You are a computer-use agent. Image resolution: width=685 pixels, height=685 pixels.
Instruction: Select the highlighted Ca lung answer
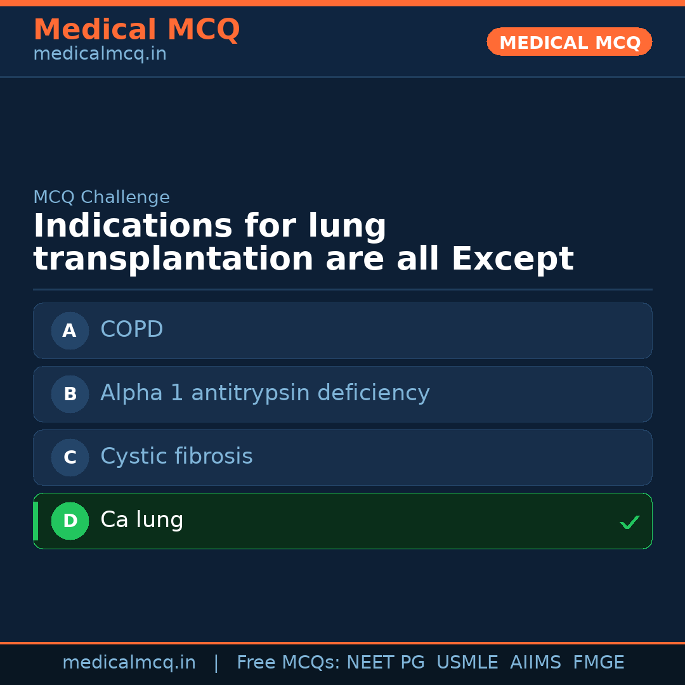pos(342,521)
